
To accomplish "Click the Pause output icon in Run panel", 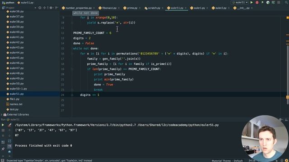I will [3, 136].
